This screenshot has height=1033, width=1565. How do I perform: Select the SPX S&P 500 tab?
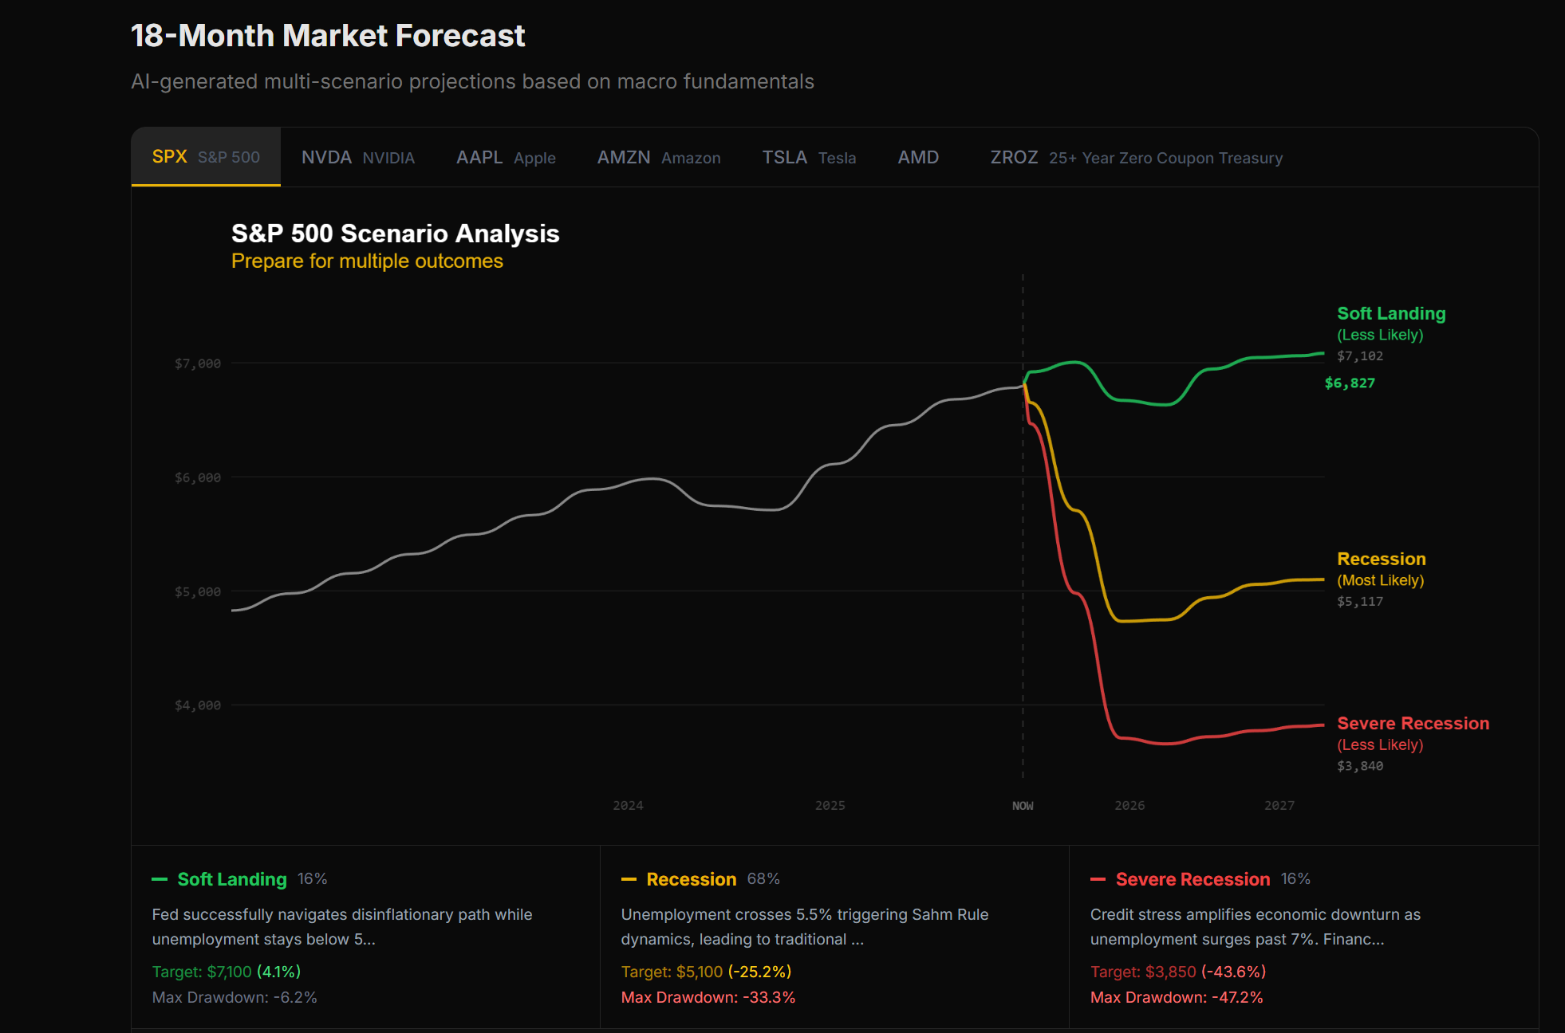[x=206, y=157]
